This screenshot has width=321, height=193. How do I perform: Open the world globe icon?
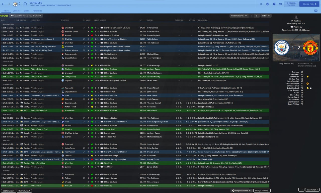coord(268,4)
